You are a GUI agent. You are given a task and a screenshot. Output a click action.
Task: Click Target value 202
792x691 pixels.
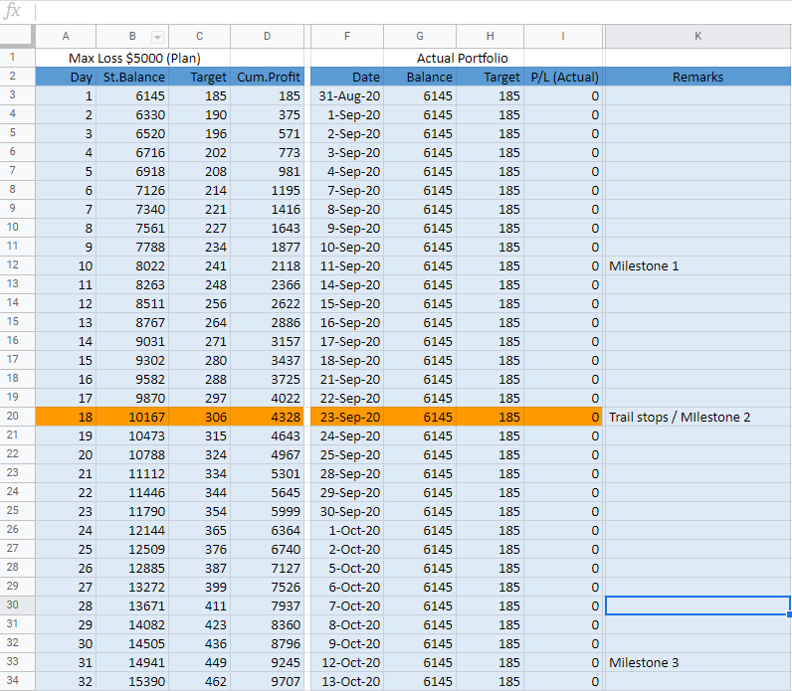tap(200, 152)
